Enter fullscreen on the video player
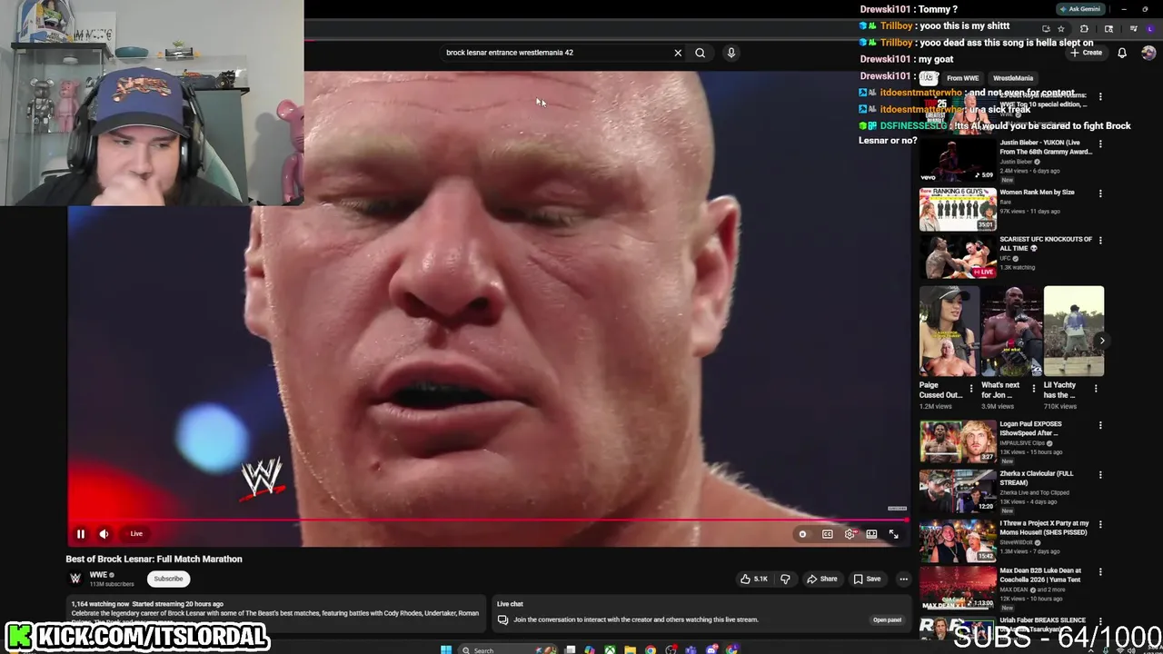The width and height of the screenshot is (1163, 654). point(894,534)
